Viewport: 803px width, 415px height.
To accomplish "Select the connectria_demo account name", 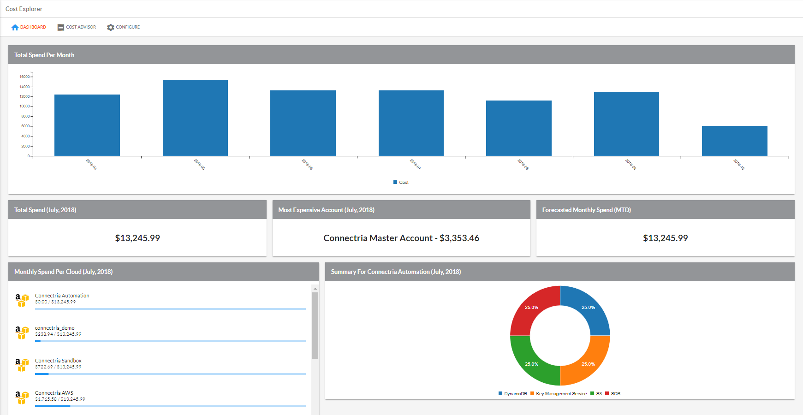I will [x=55, y=328].
